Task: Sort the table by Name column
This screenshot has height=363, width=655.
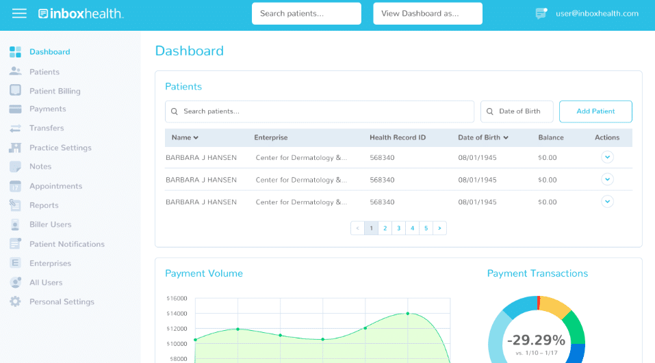Action: (185, 137)
